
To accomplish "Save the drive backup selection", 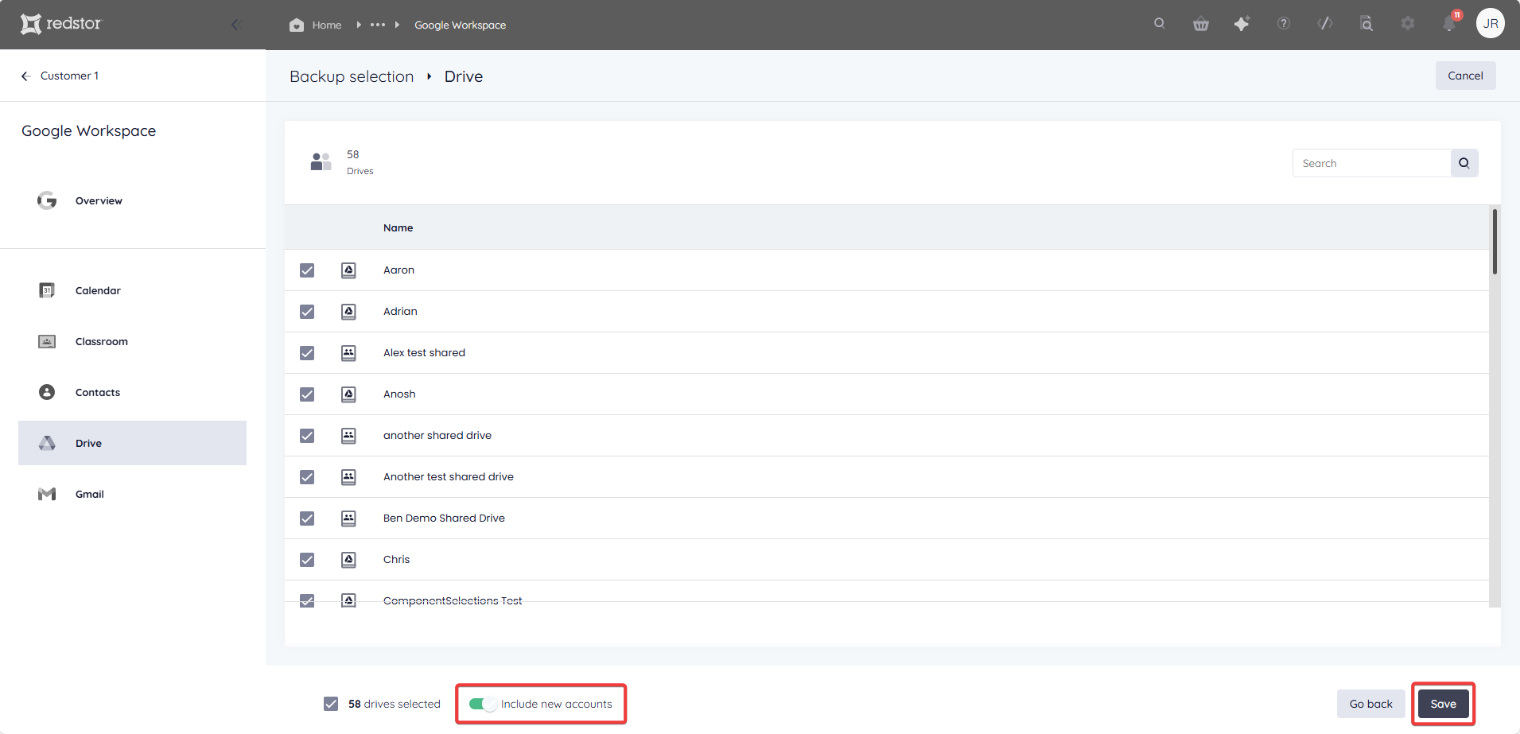I will pos(1444,704).
